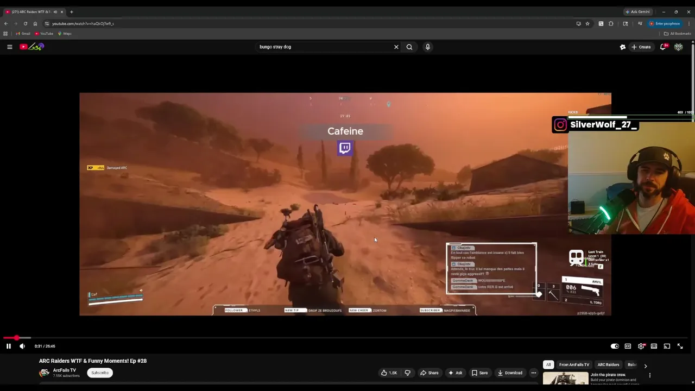Viewport: 695px width, 391px height.
Task: Save the video to a playlist
Action: 479,373
